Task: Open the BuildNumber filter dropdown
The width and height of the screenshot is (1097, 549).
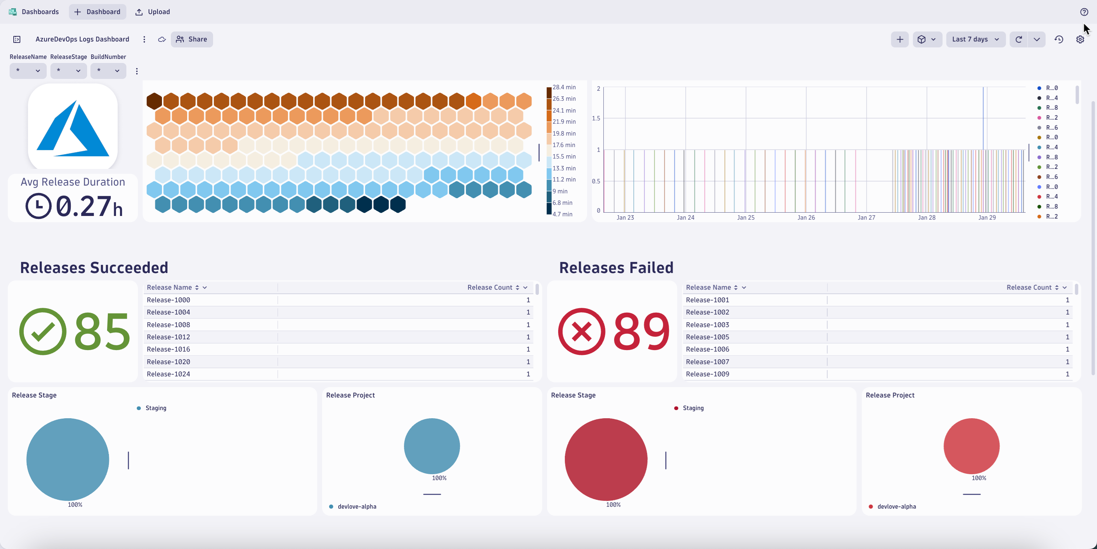Action: pyautogui.click(x=108, y=71)
